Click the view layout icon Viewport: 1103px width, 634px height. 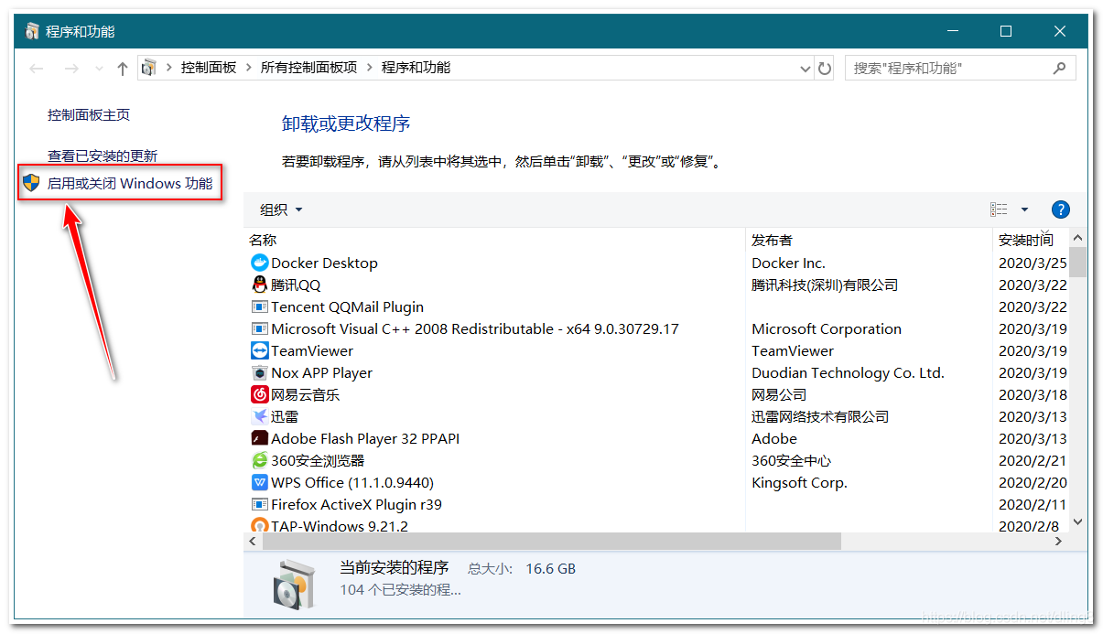[999, 210]
